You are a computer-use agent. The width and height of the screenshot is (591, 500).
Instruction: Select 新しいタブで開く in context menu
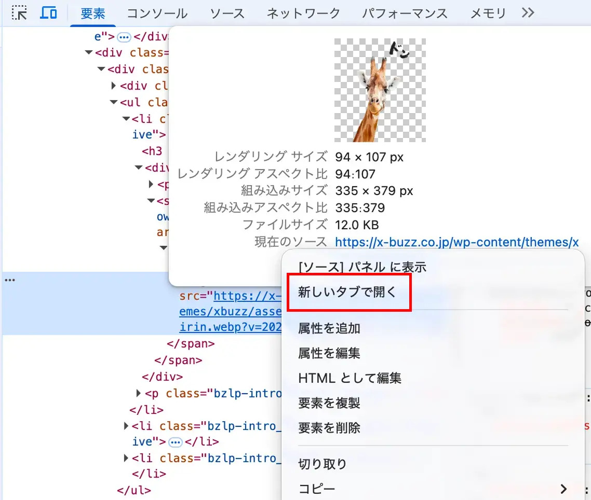[347, 292]
